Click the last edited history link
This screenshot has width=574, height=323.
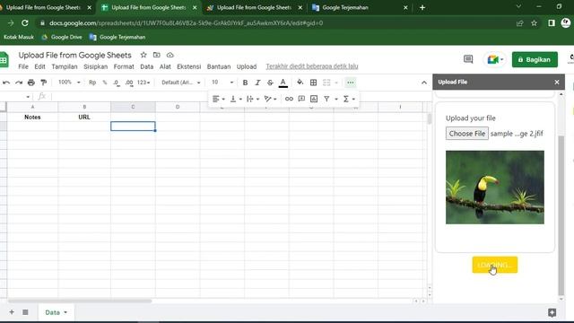tap(312, 66)
